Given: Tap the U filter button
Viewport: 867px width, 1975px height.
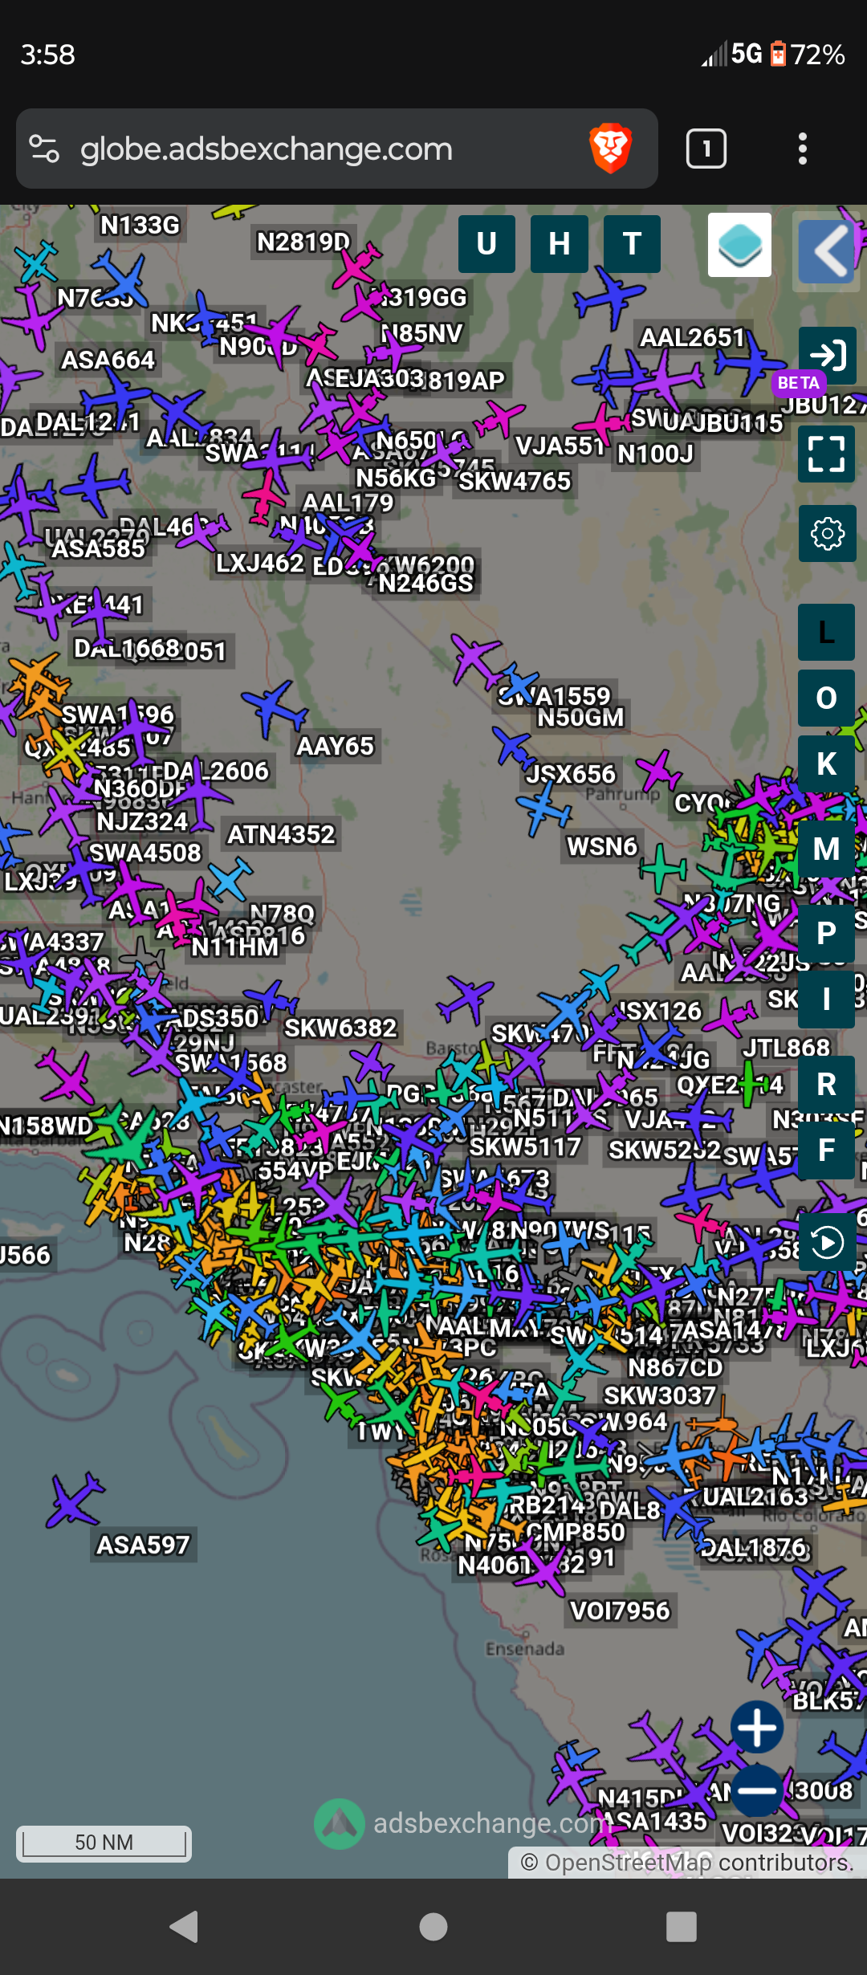Looking at the screenshot, I should [x=486, y=244].
